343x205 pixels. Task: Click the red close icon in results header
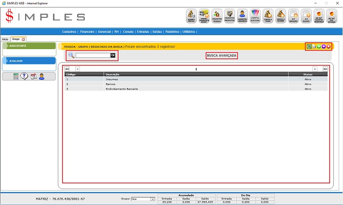[329, 46]
